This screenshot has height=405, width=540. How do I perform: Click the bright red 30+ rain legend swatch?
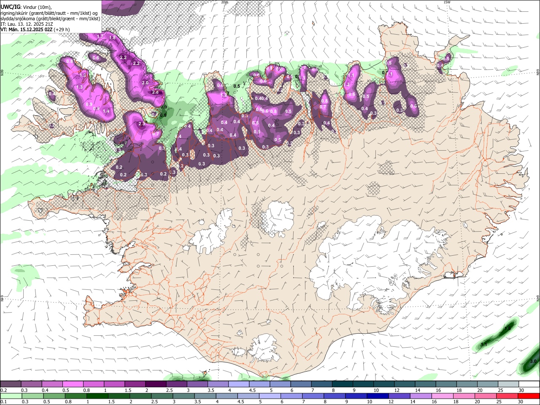pyautogui.click(x=529, y=396)
